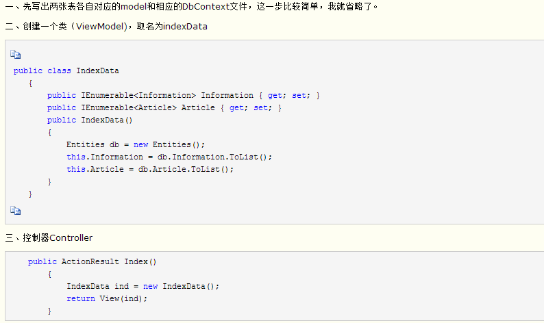The image size is (544, 323).
Task: Click the 'new' keyword before Entities()
Action: (141, 144)
